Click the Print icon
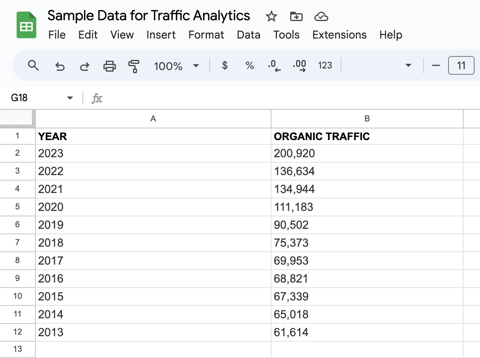Image resolution: width=480 pixels, height=358 pixels. click(110, 66)
